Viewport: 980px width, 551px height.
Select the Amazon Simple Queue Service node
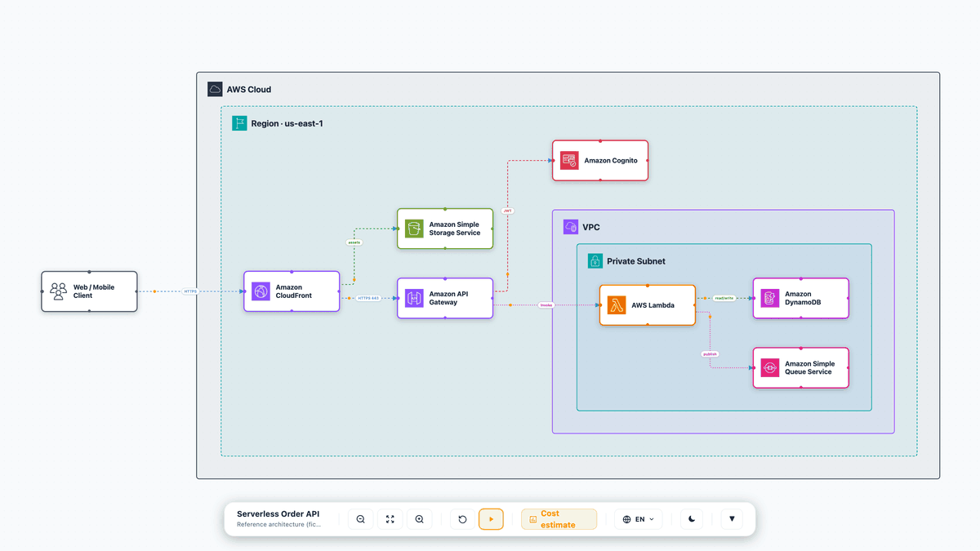click(x=801, y=368)
